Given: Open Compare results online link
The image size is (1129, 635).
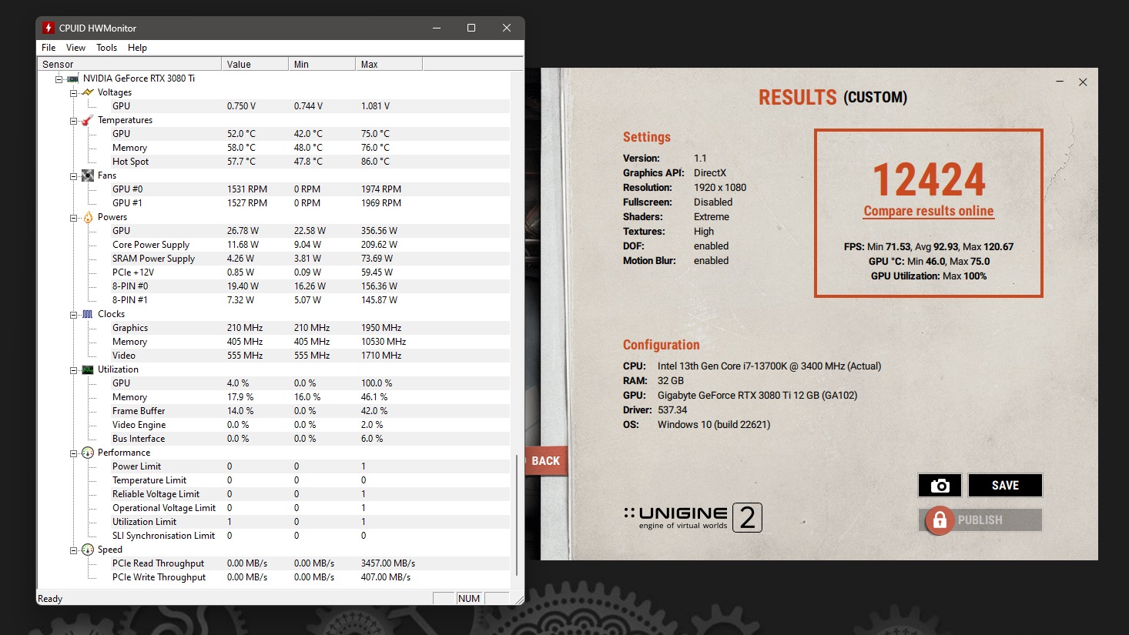Looking at the screenshot, I should tap(929, 211).
